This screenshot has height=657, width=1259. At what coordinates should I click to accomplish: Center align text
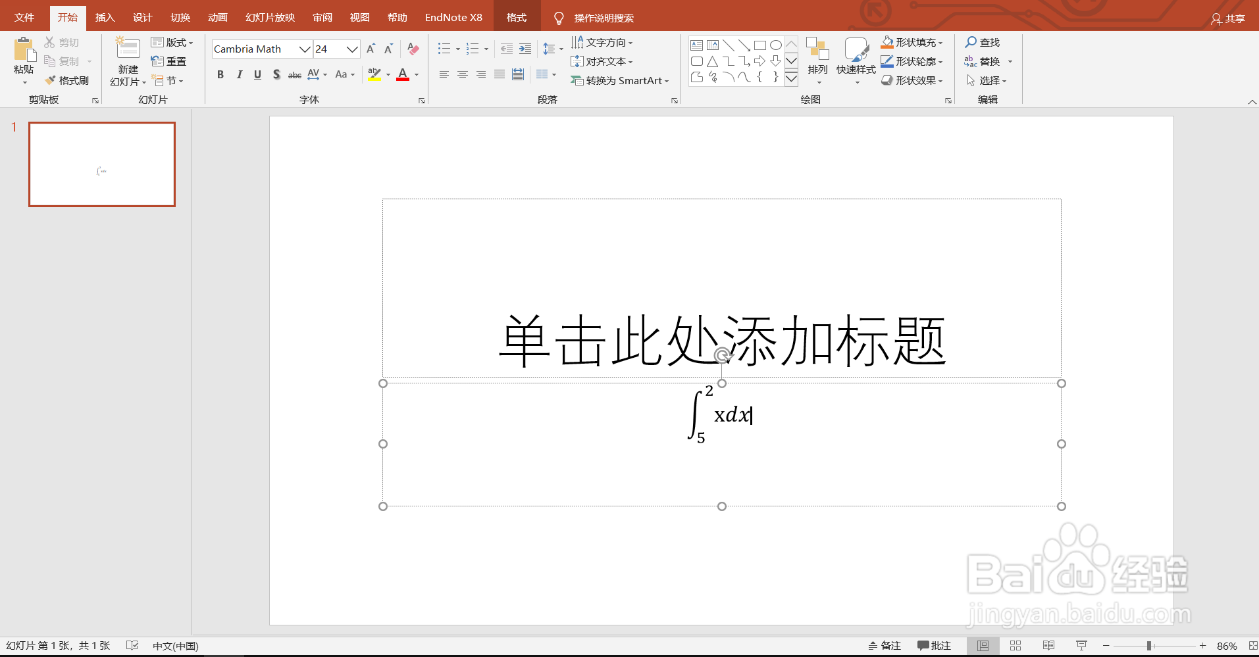[x=463, y=74]
